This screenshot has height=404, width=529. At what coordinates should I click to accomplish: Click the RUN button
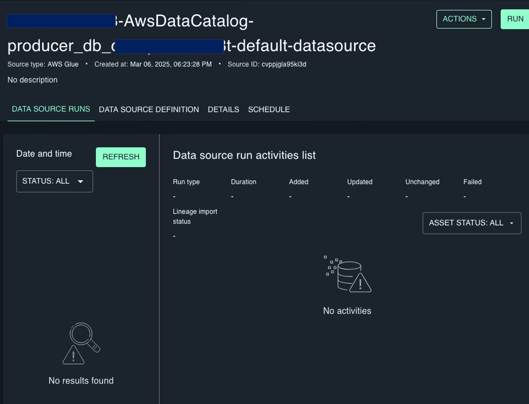click(515, 19)
